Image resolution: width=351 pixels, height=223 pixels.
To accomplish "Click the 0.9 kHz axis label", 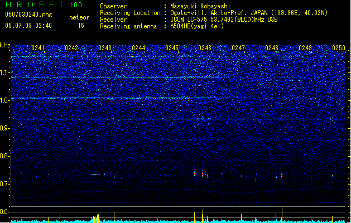I will [5, 128].
